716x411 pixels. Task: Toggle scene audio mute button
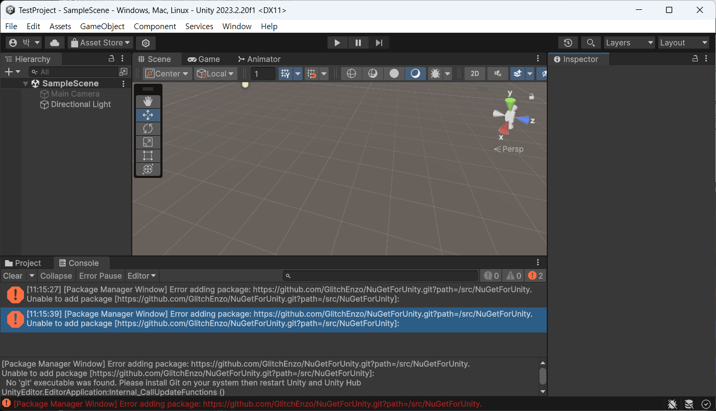(x=498, y=74)
